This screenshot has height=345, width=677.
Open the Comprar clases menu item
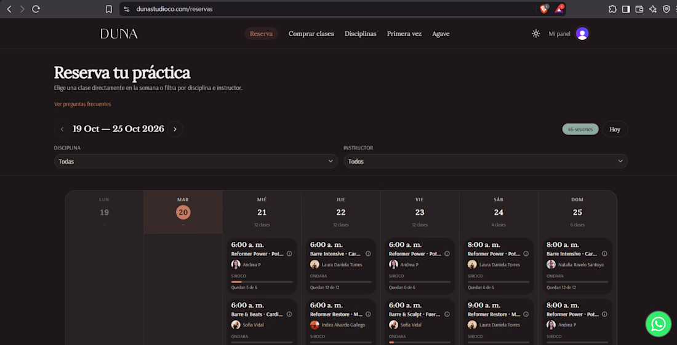[311, 34]
